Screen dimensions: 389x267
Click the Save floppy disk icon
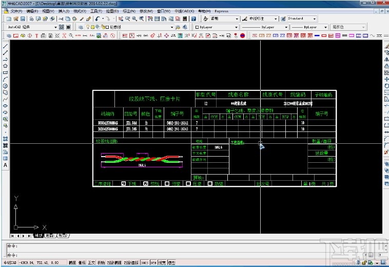tap(23, 19)
